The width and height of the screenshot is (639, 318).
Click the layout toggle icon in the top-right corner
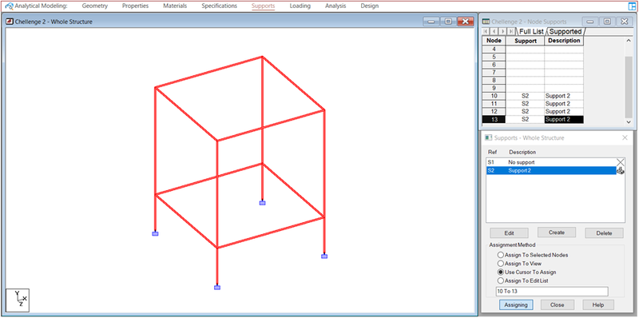[632, 6]
